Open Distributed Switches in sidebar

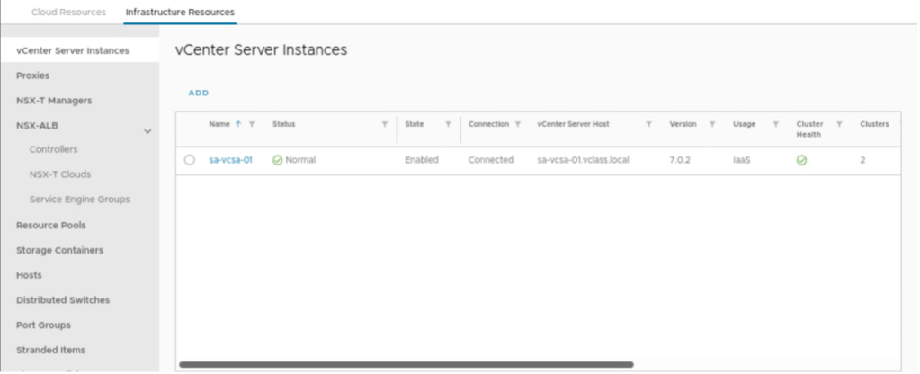click(x=63, y=299)
